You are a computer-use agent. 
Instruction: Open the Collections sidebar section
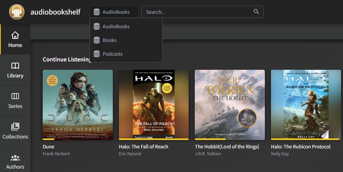coord(15,131)
